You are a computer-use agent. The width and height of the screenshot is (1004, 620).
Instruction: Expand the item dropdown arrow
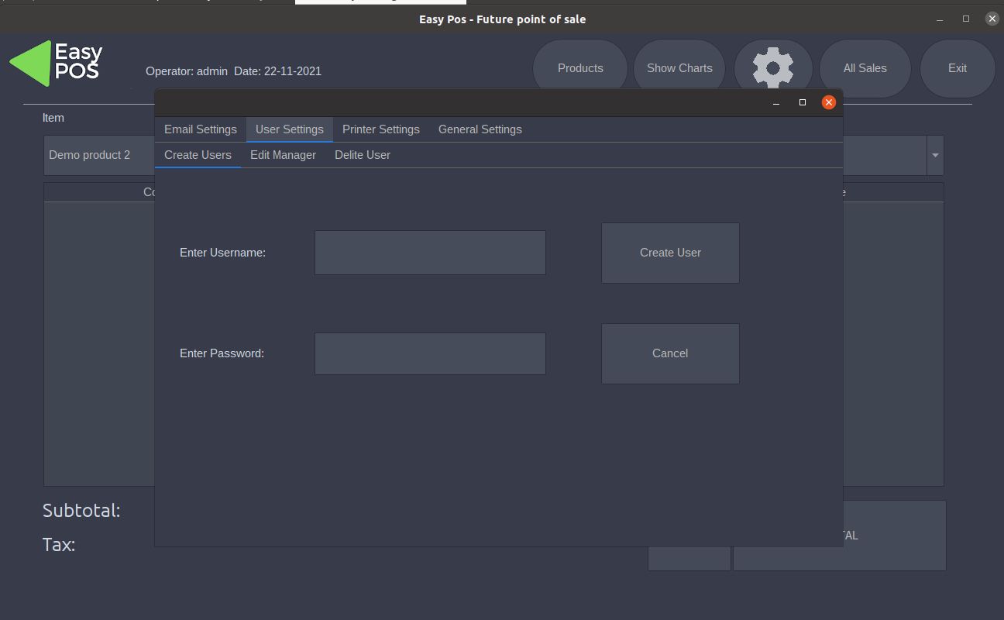tap(935, 155)
